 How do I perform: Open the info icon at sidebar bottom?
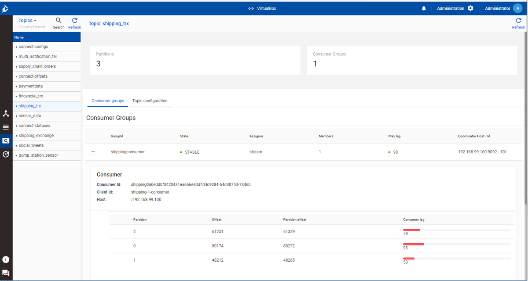point(6,259)
